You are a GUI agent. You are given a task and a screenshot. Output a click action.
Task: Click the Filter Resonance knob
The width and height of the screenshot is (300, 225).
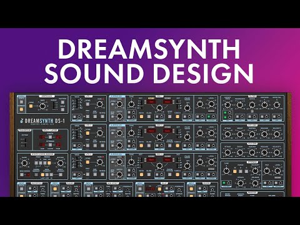pyautogui.click(x=240, y=105)
